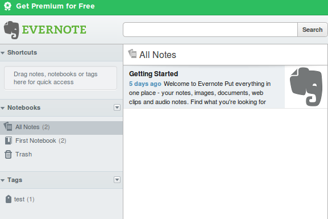Click the Premium badge icon in green banner
Screen dimensions: 328x219
pyautogui.click(x=8, y=6)
